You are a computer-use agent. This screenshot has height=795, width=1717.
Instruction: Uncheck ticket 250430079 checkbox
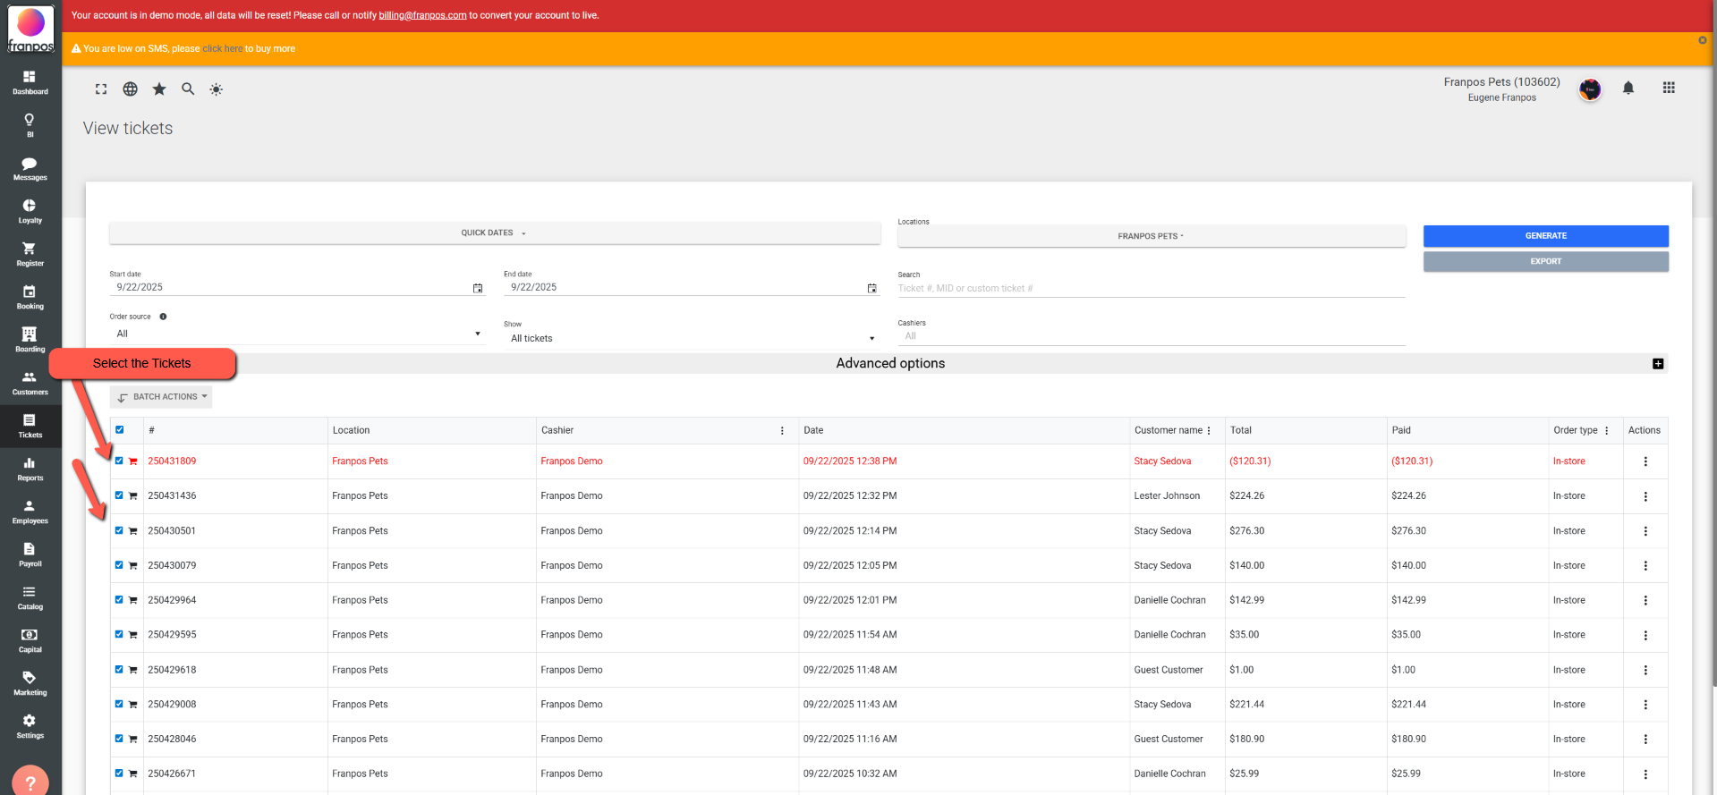tap(119, 565)
